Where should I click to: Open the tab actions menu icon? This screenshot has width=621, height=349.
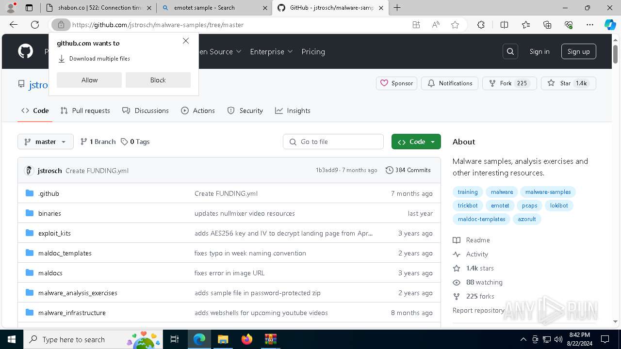tap(29, 8)
